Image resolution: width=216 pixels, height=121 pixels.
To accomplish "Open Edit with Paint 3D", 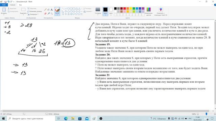I will coord(161,11).
